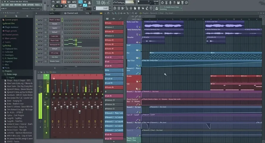265x143 pixels.
Task: Open the PATTERNS menu
Action: pos(18,5)
